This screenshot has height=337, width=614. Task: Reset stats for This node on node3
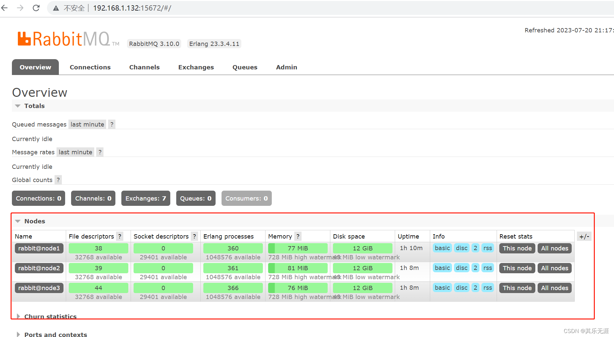coord(517,288)
